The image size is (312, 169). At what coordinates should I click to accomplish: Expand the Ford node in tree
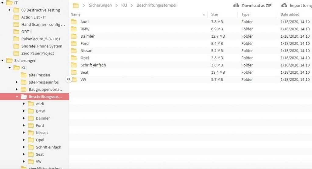24,125
